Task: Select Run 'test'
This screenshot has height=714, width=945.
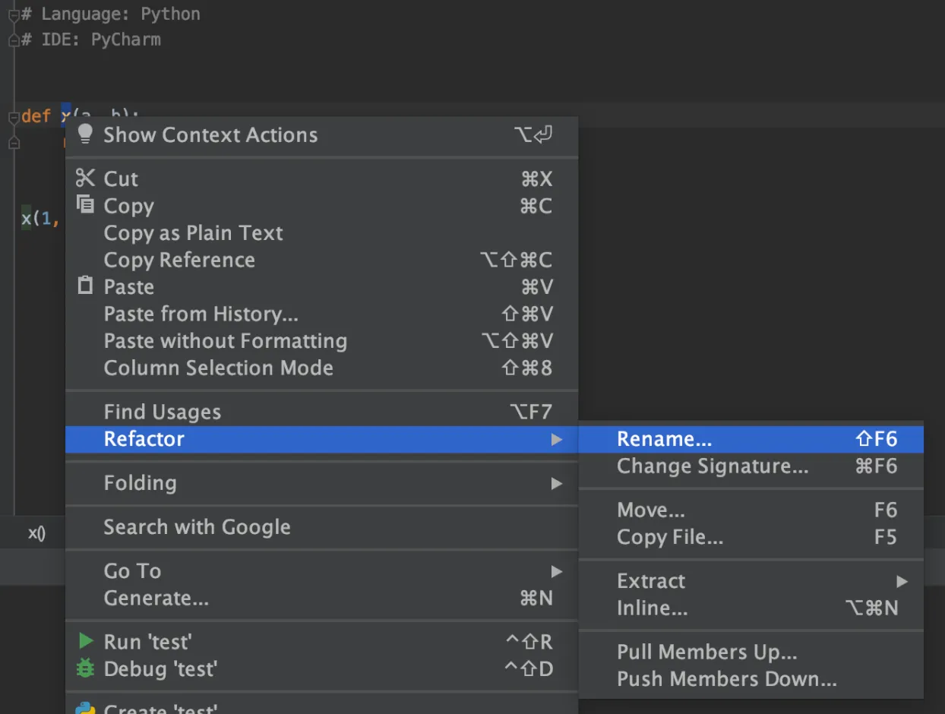Action: pos(322,642)
